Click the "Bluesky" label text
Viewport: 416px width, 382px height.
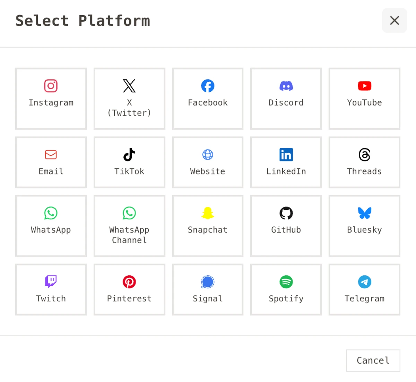(x=364, y=230)
